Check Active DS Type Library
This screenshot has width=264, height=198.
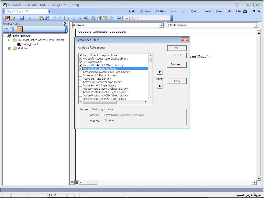tap(81, 79)
